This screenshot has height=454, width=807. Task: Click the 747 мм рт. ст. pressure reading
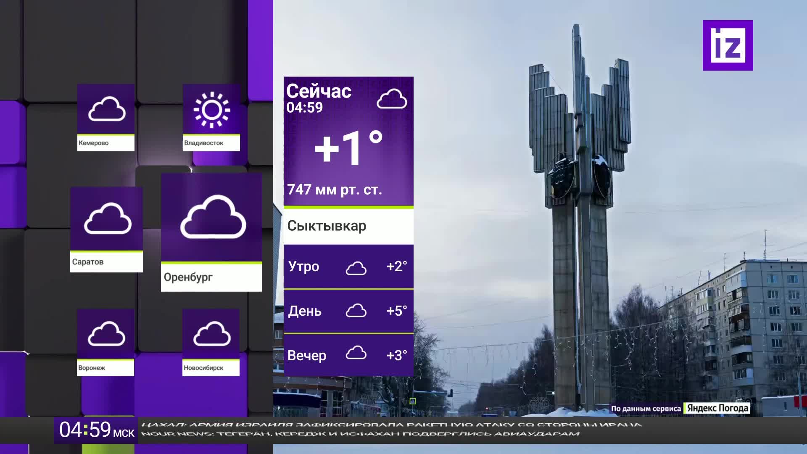point(335,190)
